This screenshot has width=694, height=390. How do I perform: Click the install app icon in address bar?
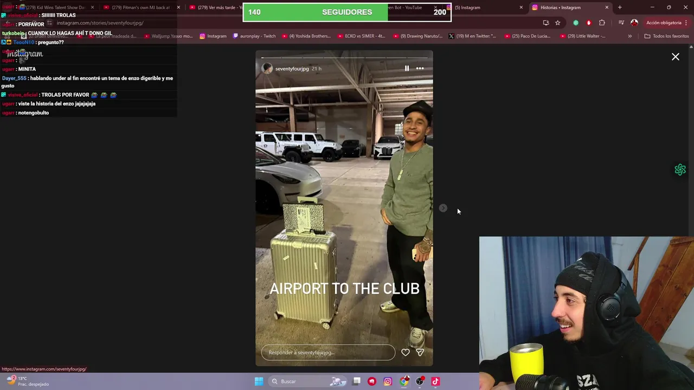tap(546, 23)
